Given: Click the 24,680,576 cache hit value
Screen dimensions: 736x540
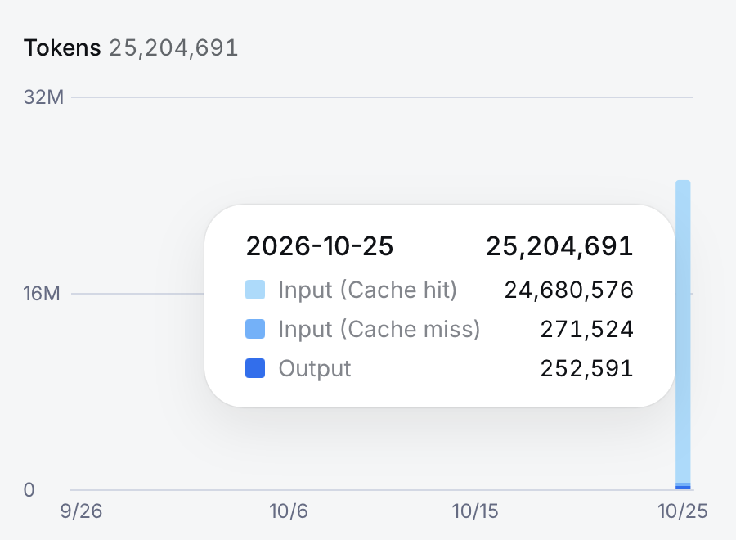Looking at the screenshot, I should [x=569, y=290].
